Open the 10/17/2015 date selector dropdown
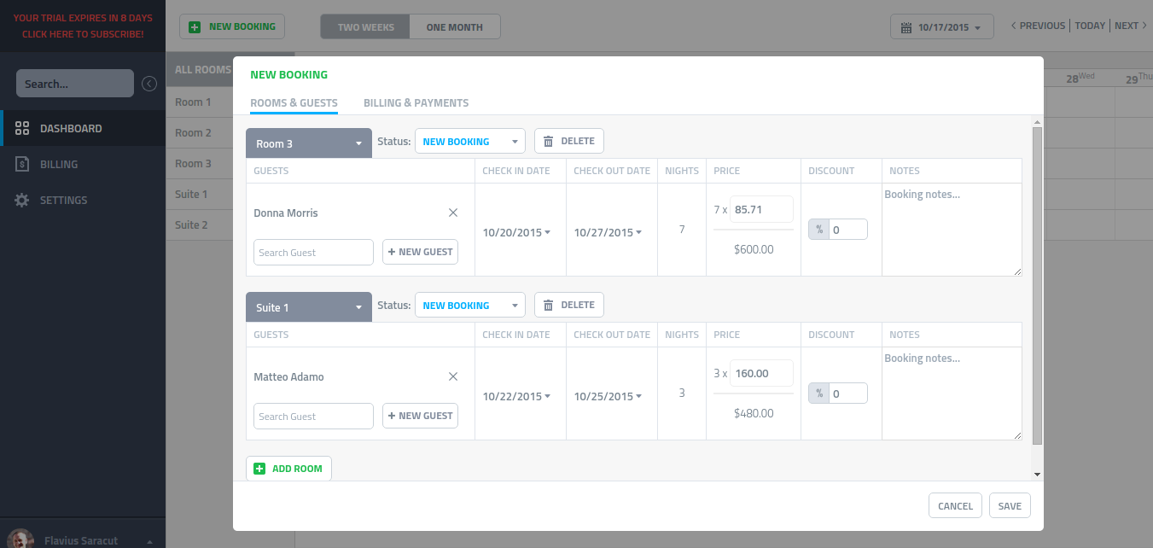Image resolution: width=1153 pixels, height=548 pixels. pos(942,27)
